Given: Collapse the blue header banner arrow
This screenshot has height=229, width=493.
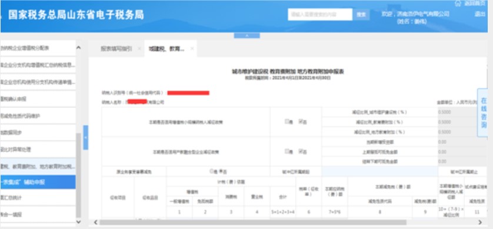Looking at the screenshot, I should pyautogui.click(x=247, y=35).
